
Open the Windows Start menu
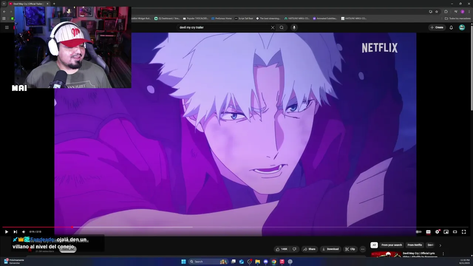point(184,262)
